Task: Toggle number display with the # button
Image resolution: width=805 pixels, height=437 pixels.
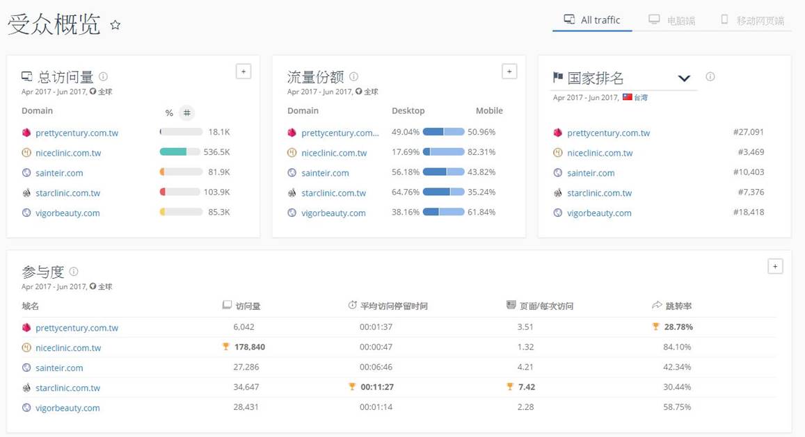Action: 186,111
